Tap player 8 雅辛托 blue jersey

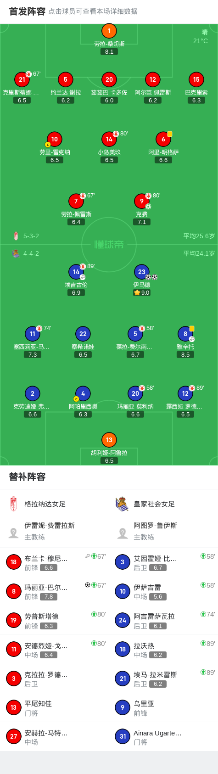click(185, 334)
